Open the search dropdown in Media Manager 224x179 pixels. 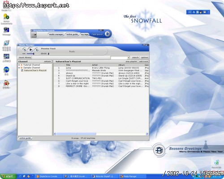[x=128, y=58]
